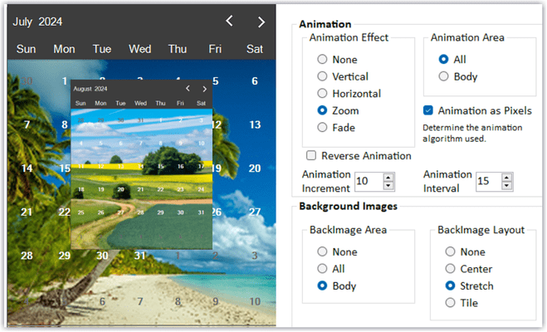The image size is (547, 332).
Task: Select July 21 in large calendar
Action: click(27, 212)
